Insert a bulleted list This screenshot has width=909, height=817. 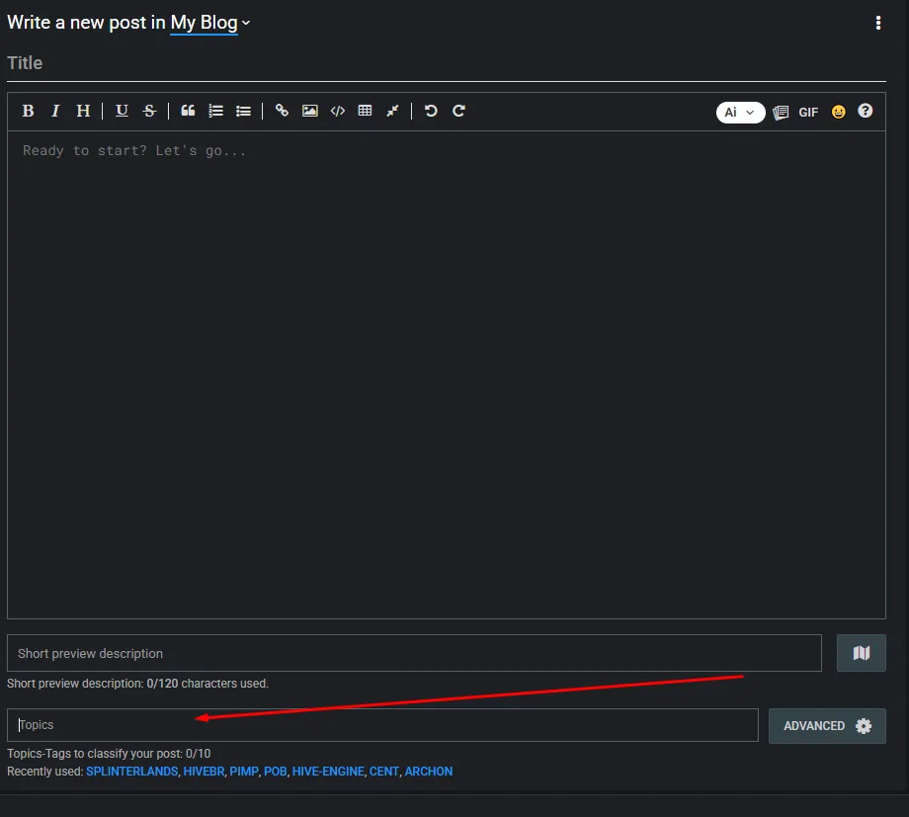pos(243,111)
